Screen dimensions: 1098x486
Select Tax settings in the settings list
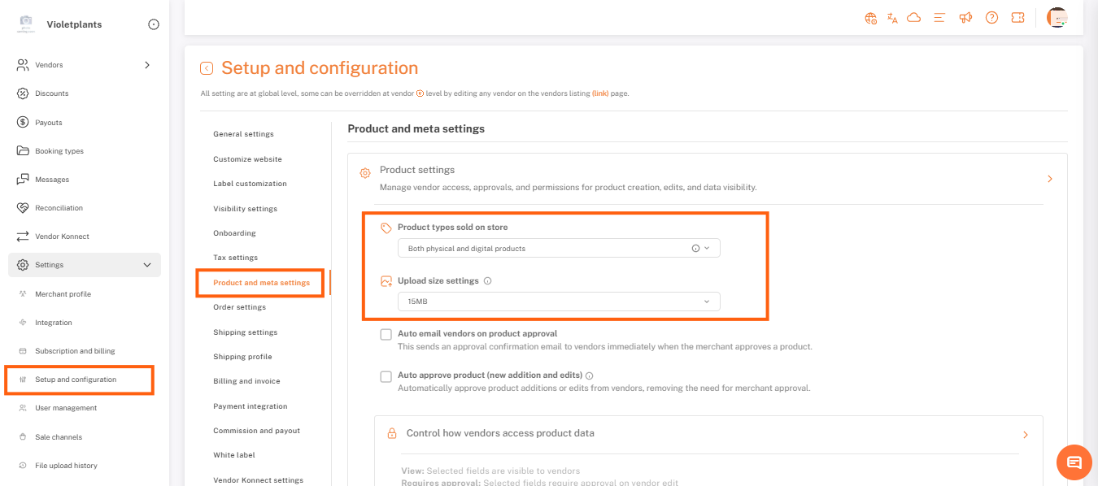click(x=235, y=258)
